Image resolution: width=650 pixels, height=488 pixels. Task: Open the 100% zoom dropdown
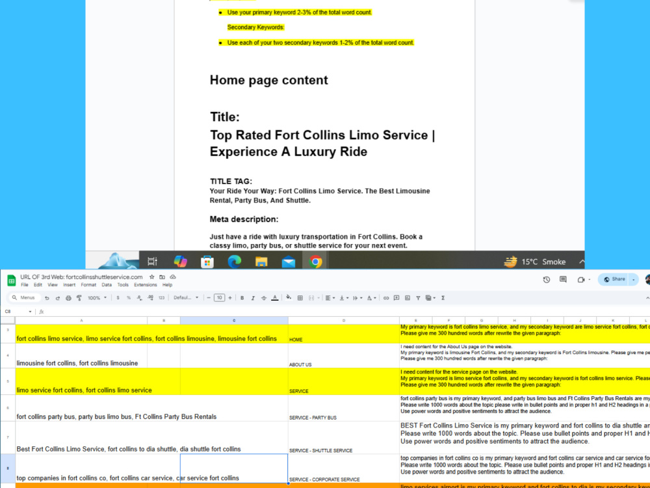tap(97, 298)
